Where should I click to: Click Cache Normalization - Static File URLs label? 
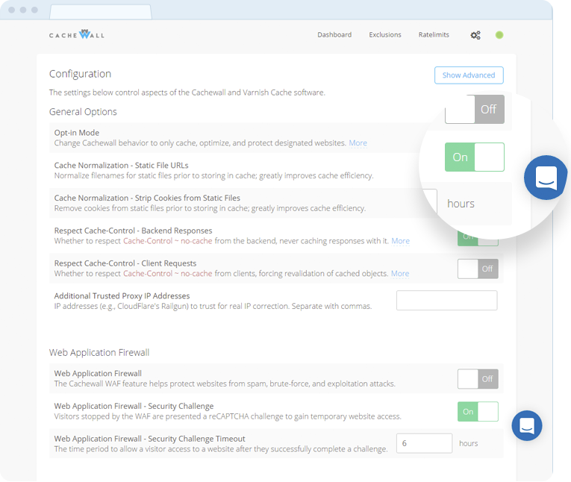pos(121,166)
